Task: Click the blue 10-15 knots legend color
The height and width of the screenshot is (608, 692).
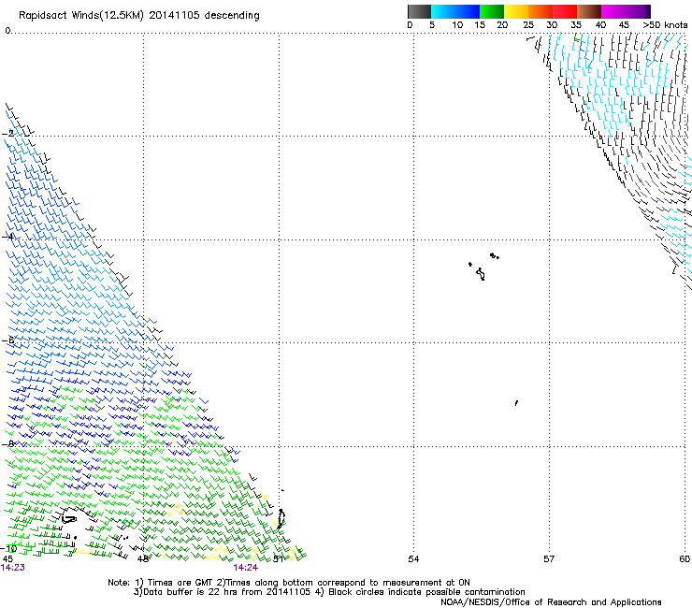Action: pyautogui.click(x=468, y=11)
